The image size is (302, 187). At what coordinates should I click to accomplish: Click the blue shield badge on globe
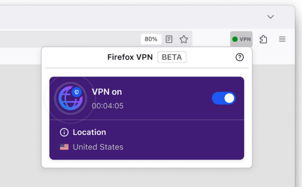[76, 92]
